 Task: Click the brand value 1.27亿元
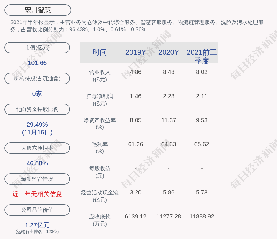click(x=37, y=225)
